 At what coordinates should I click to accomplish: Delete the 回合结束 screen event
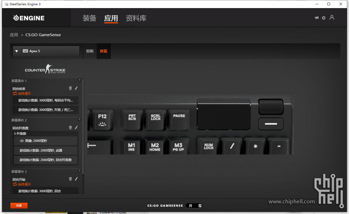pos(71,88)
